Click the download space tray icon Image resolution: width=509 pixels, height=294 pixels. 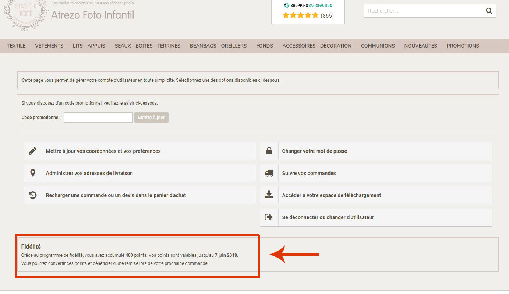point(269,195)
